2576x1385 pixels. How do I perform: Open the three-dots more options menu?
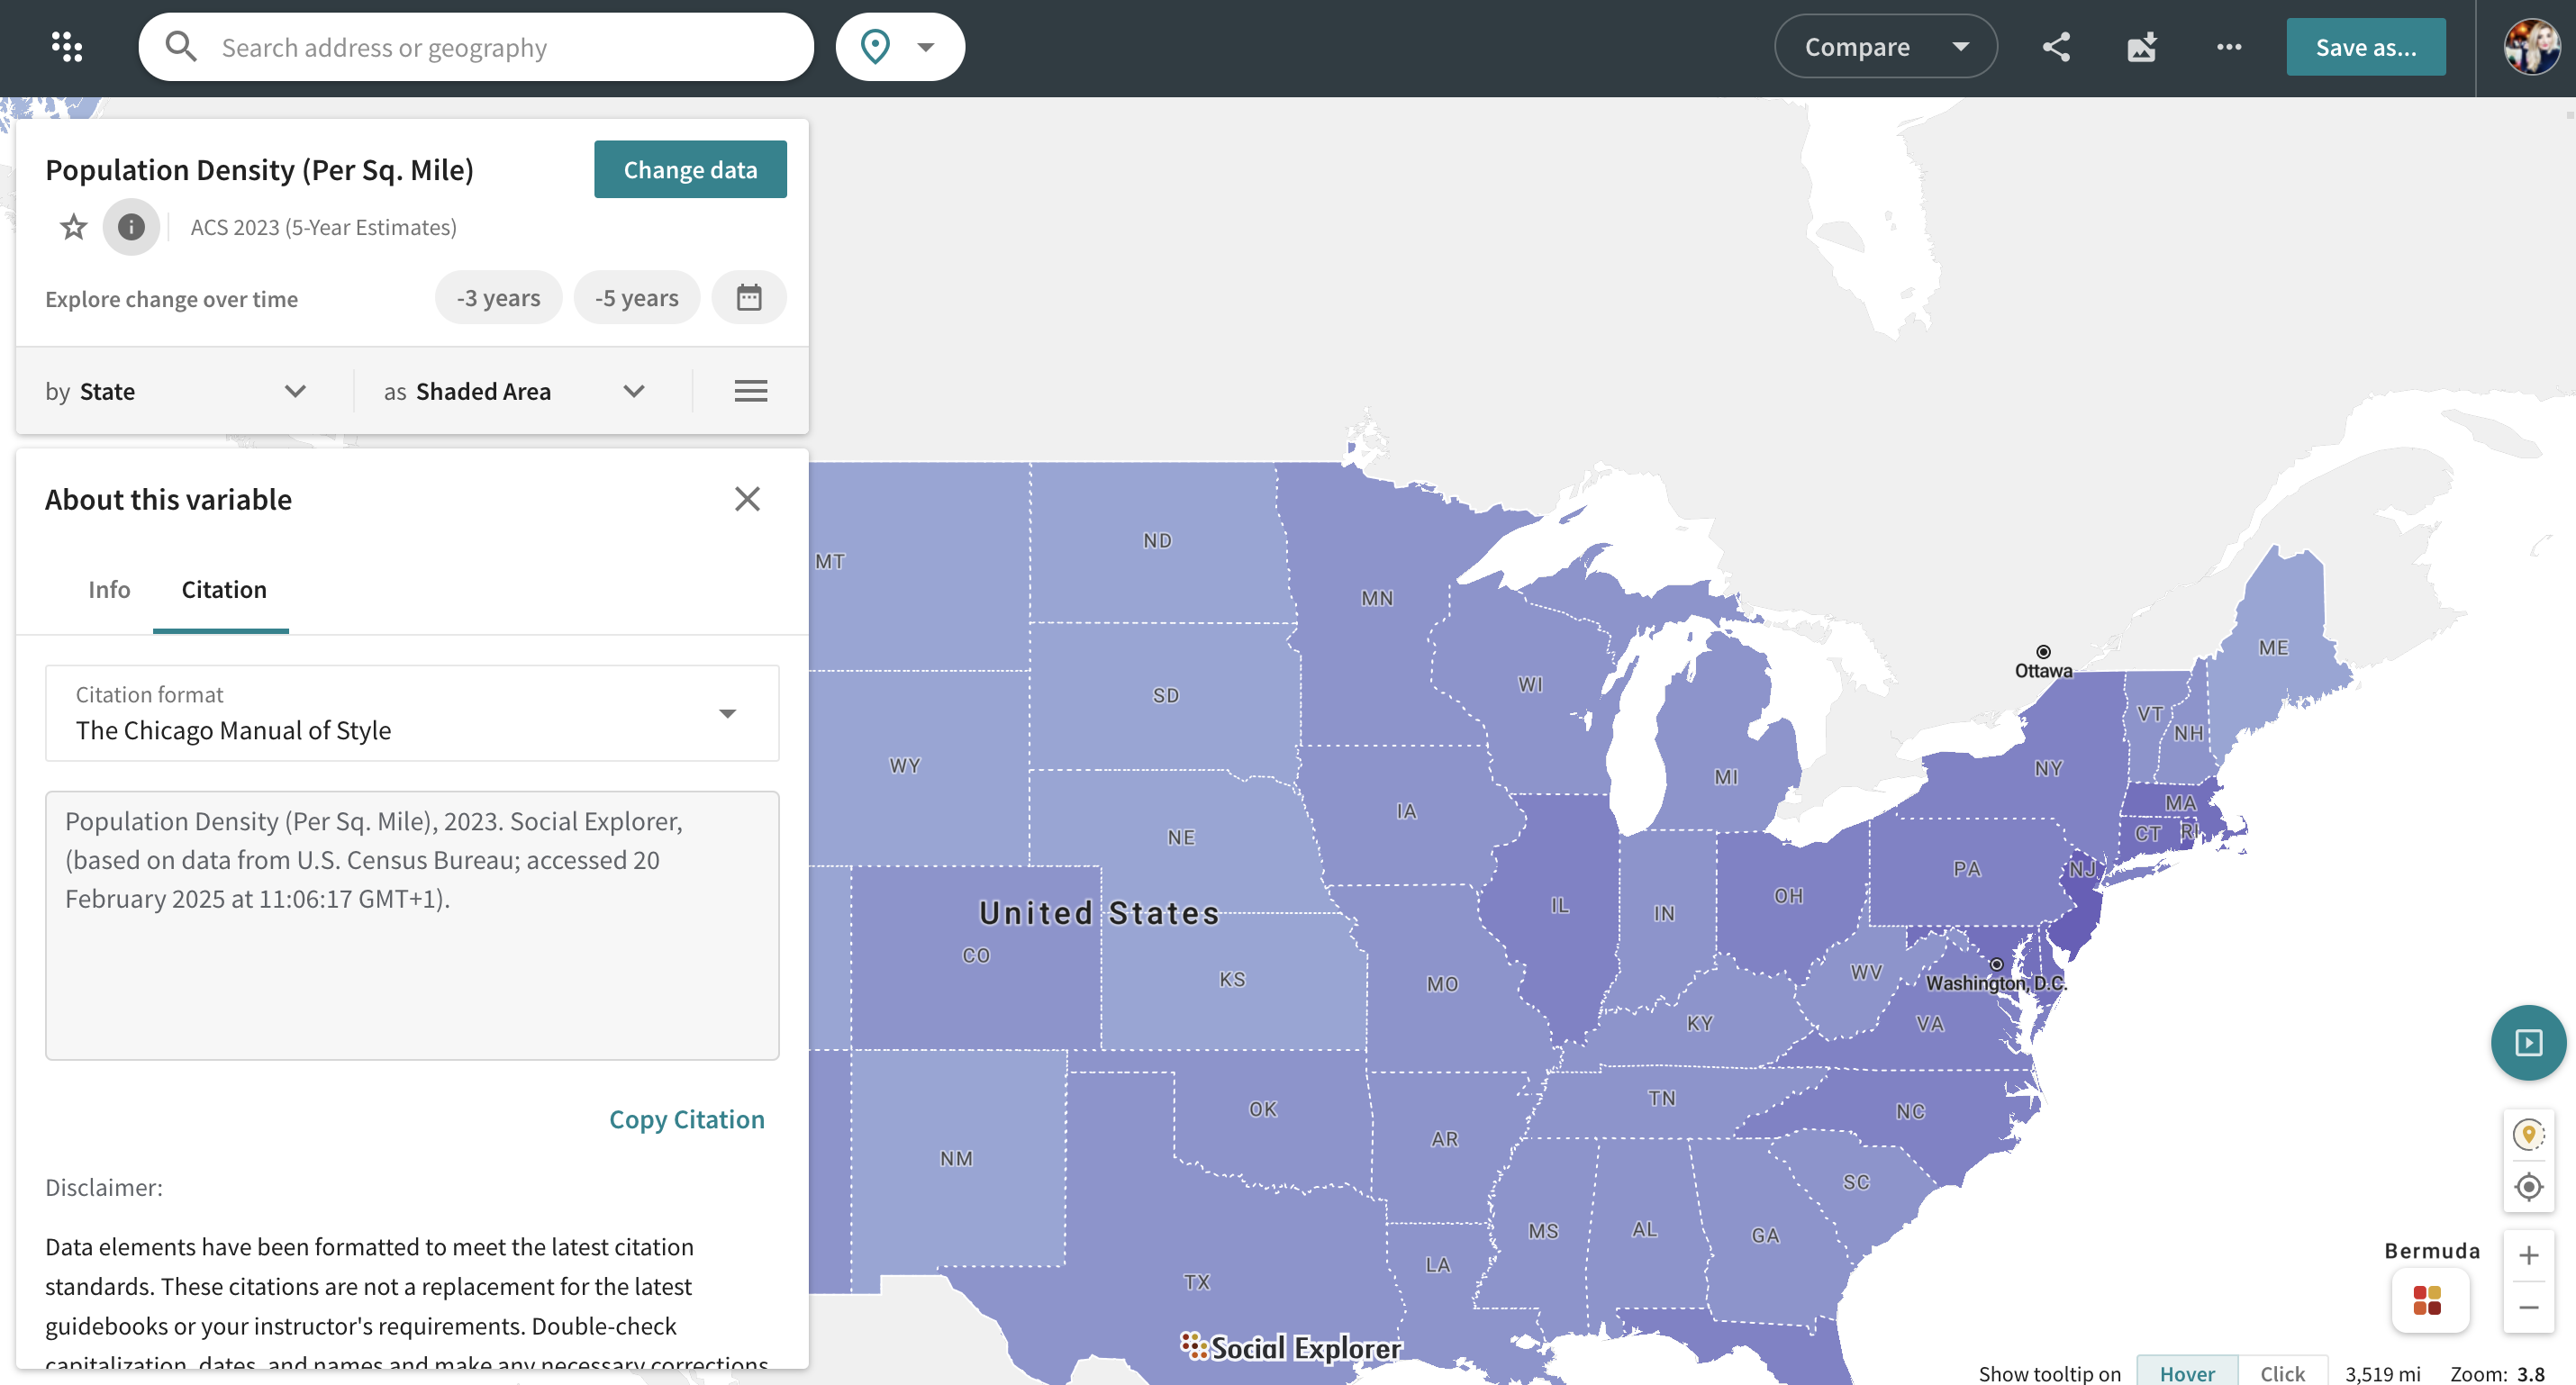point(2228,47)
